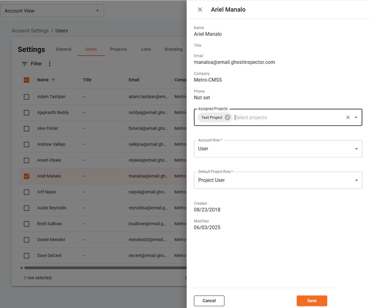This screenshot has width=369, height=308.
Task: Click the Email column header
Action: point(134,80)
